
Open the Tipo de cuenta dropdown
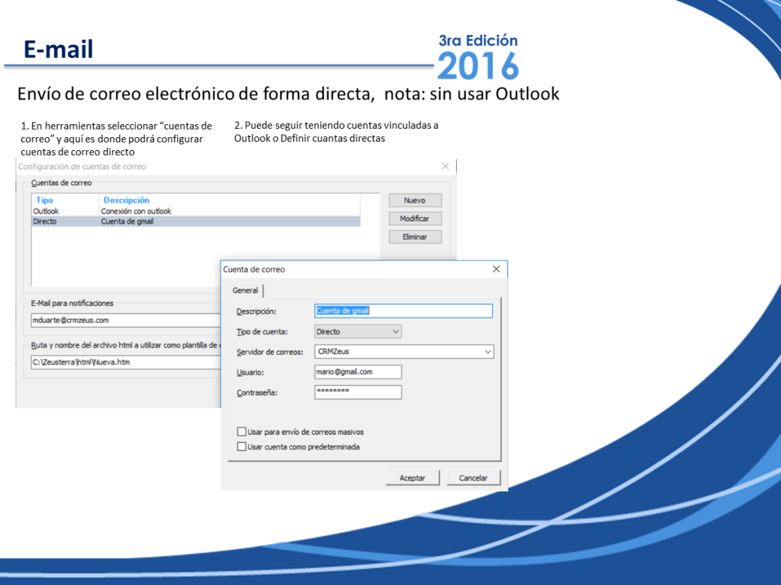[x=358, y=331]
